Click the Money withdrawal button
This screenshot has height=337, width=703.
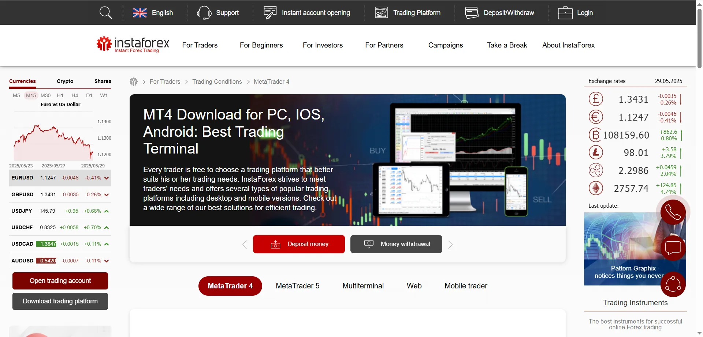coord(396,244)
